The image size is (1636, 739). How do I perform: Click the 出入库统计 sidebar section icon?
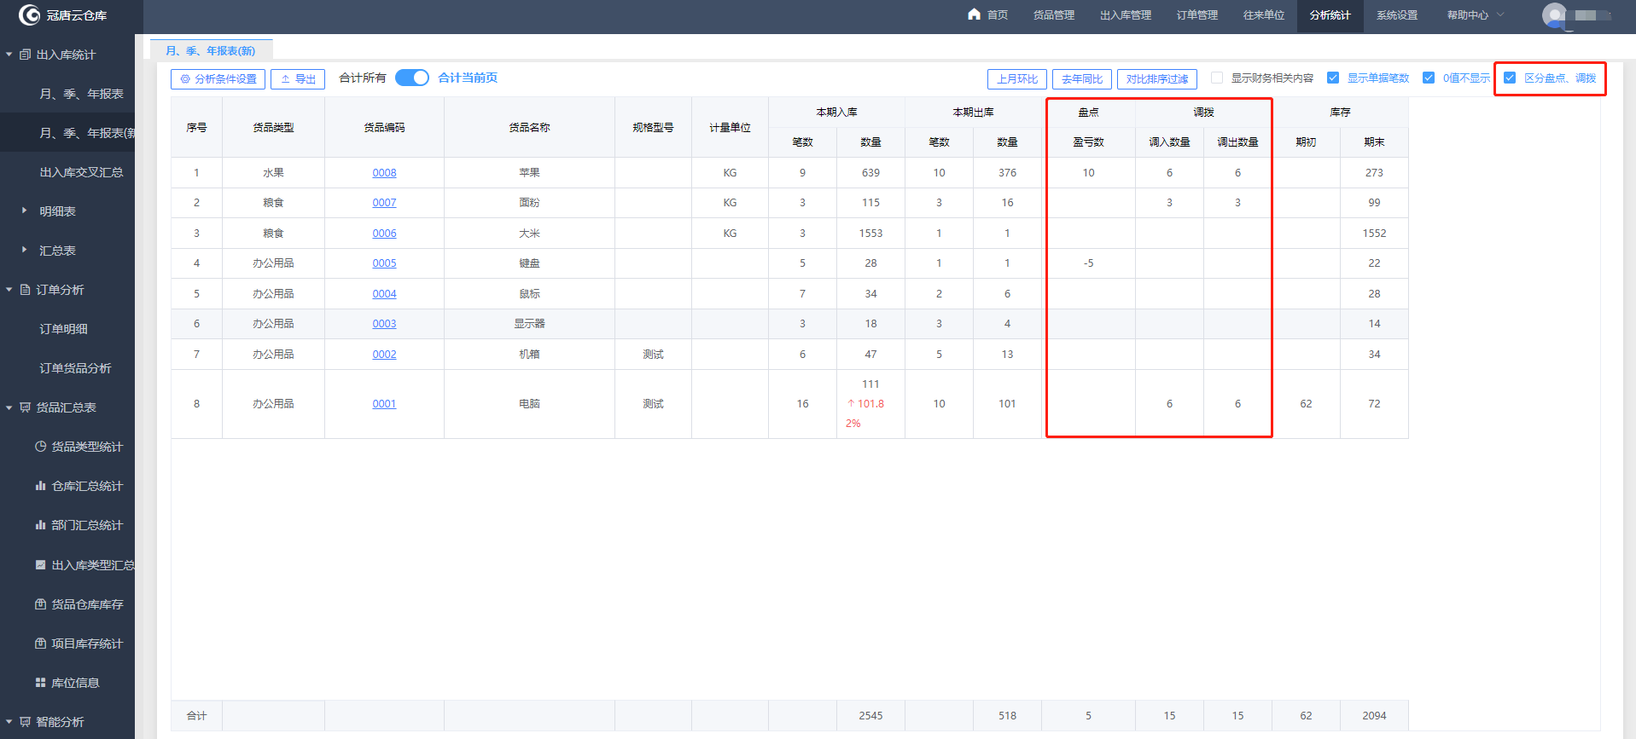point(25,55)
